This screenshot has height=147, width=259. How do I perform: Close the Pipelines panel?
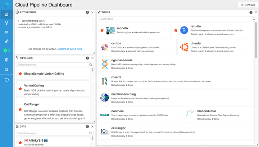point(92,58)
